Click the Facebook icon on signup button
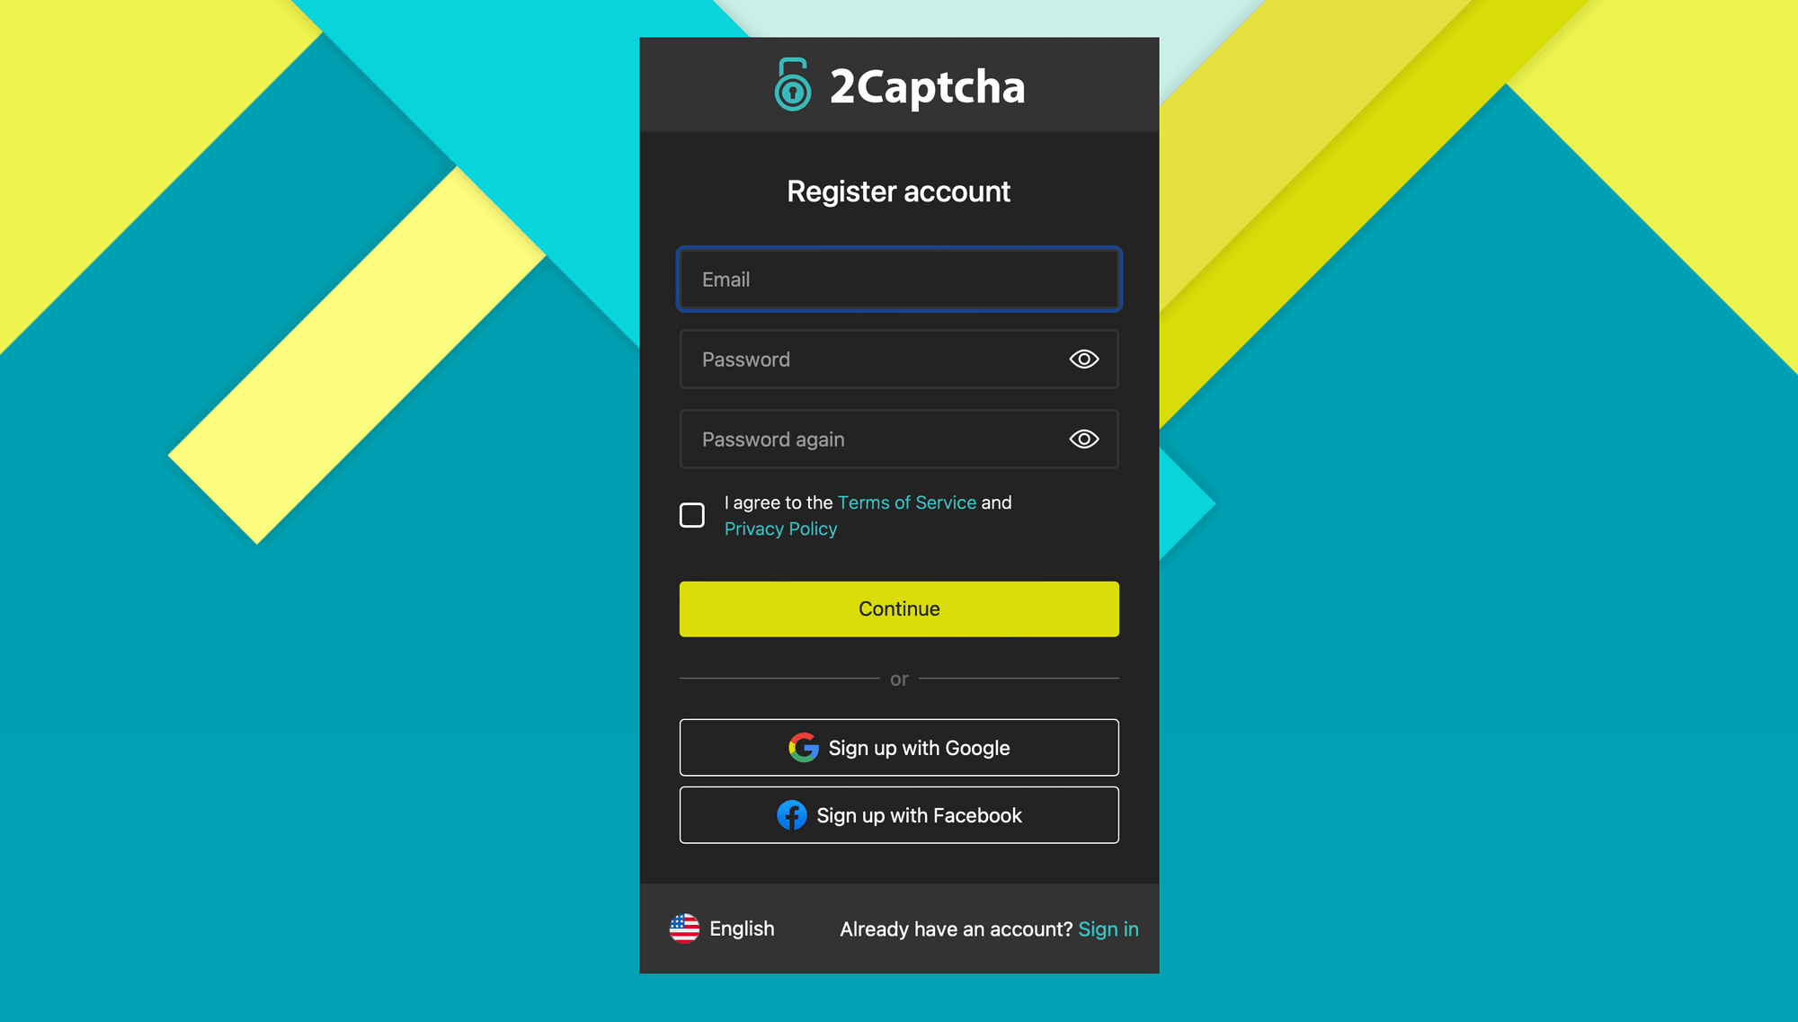 tap(791, 814)
